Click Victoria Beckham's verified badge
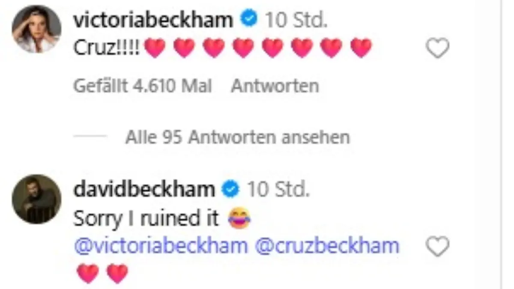The image size is (514, 289). [248, 19]
